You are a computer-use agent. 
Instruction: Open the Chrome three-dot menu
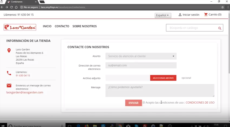(x=228, y=7)
